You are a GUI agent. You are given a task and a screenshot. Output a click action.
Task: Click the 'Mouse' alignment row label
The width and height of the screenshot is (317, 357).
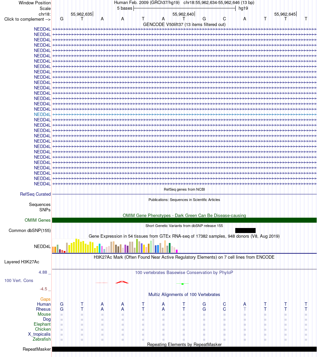[x=44, y=314]
